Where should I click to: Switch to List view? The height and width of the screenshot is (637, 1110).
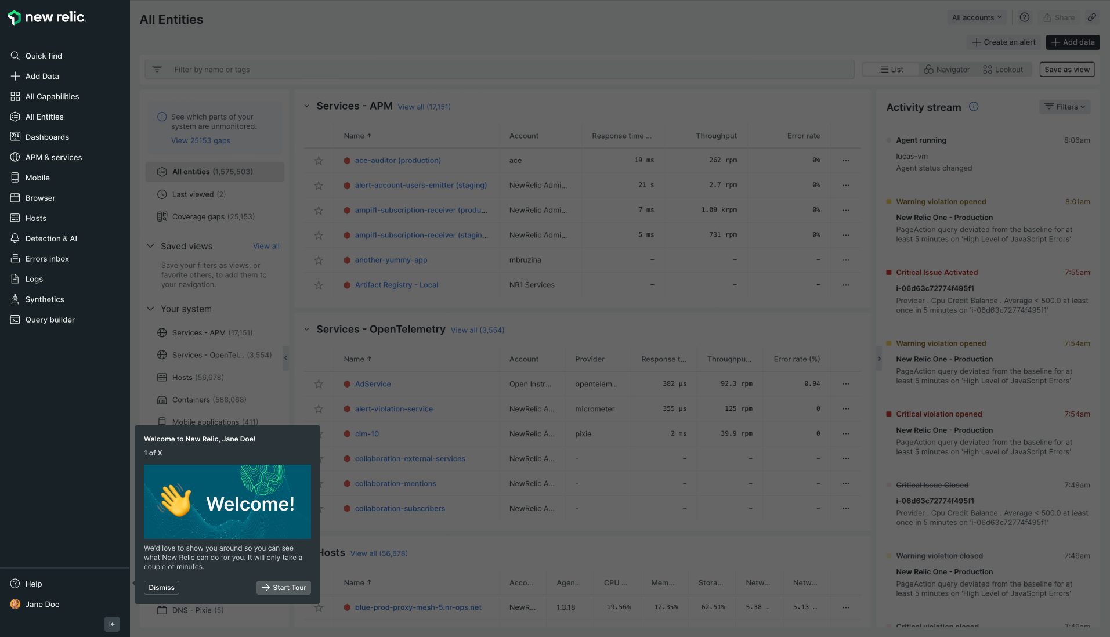891,70
